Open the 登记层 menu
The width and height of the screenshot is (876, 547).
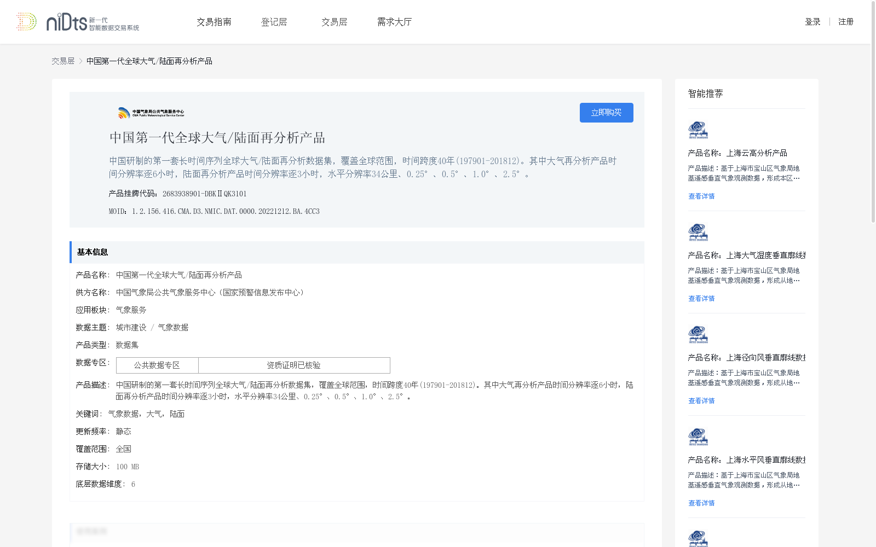tap(274, 22)
